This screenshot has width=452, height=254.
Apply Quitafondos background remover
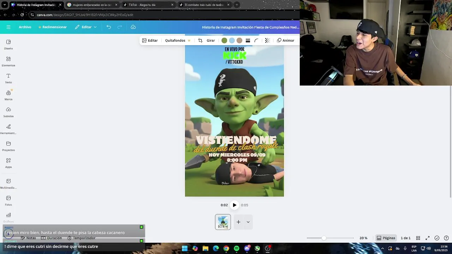178,41
